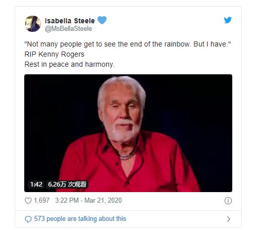257x230 pixels.
Task: Open '573 people are talking about this'
Action: point(80,219)
